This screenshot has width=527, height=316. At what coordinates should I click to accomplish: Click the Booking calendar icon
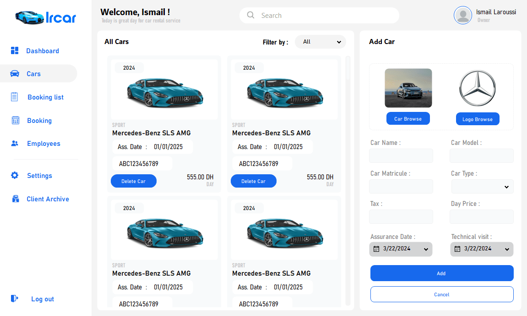point(16,120)
